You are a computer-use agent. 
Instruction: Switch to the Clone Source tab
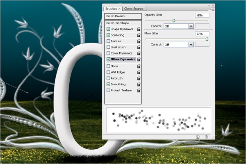point(134,8)
